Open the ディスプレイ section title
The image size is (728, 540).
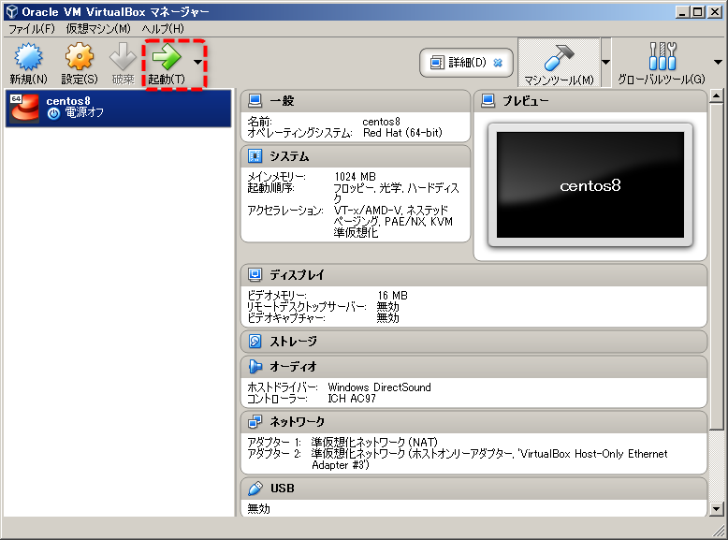coord(297,275)
